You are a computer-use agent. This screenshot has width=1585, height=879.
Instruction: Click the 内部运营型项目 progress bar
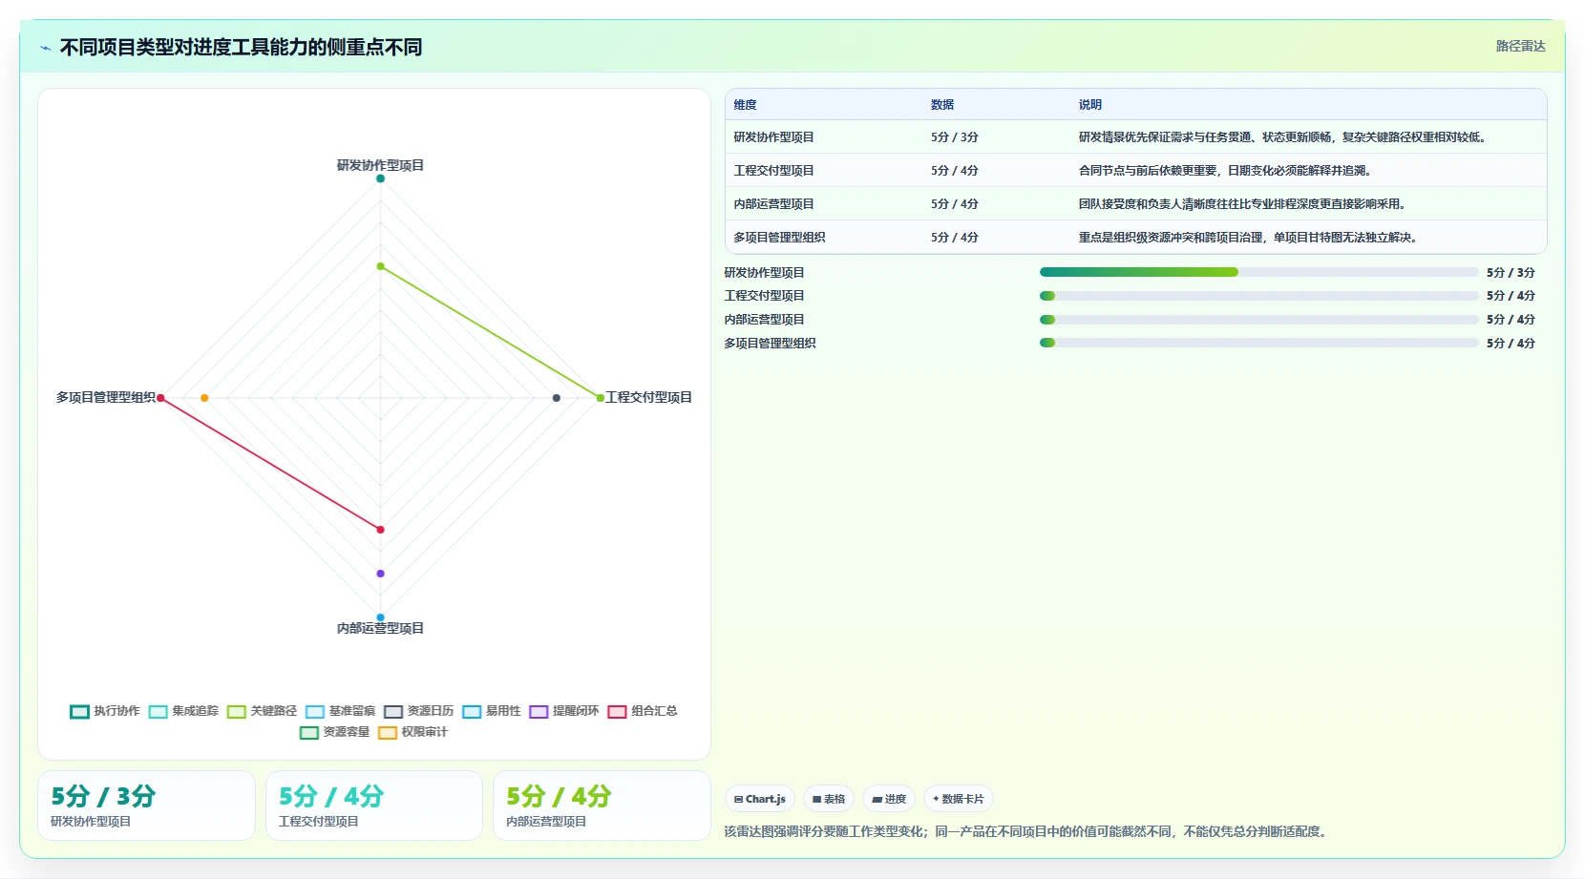(1258, 320)
